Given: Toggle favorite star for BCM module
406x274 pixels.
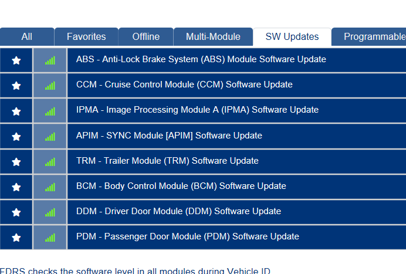Looking at the screenshot, I should [16, 187].
